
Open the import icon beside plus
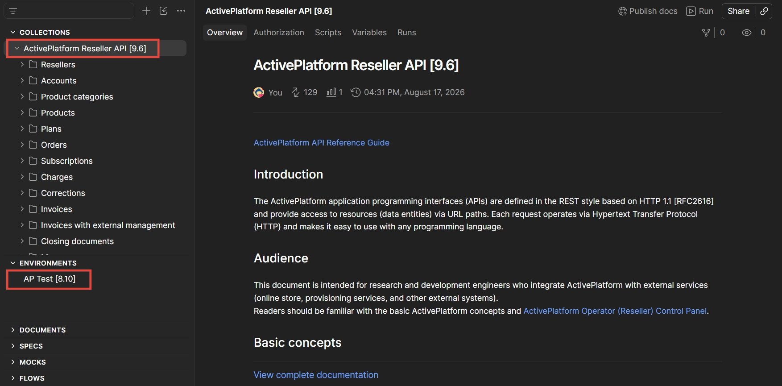(164, 11)
